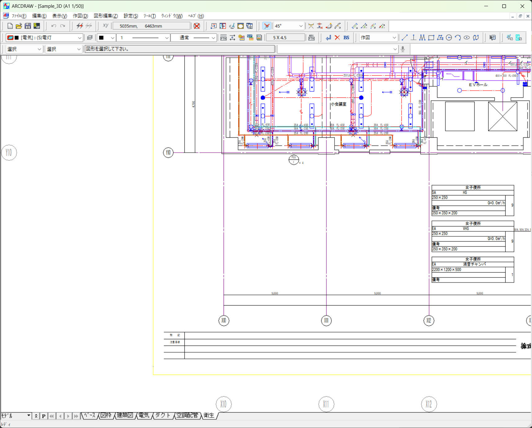Switch to the 建築図 sheet tab
532x428 pixels.
tap(125, 415)
